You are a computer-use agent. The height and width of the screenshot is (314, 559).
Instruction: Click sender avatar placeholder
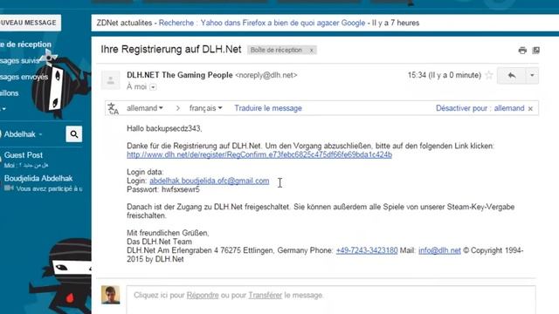(111, 80)
